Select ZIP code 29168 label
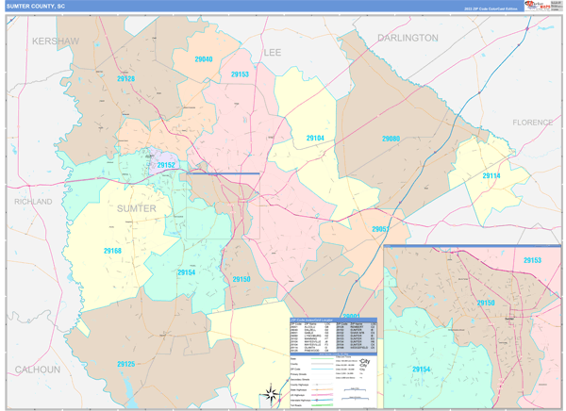The width and height of the screenshot is (566, 411). click(x=111, y=251)
